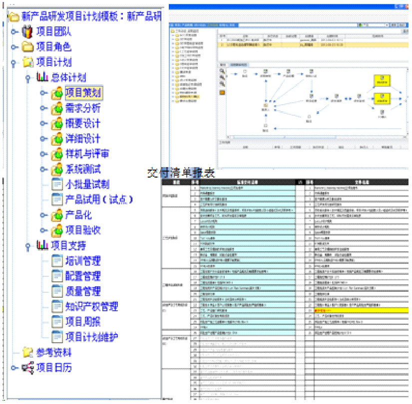Screen dimensions: 412x404
Task: Click the 项目角色 folder icon
Action: (x=27, y=47)
